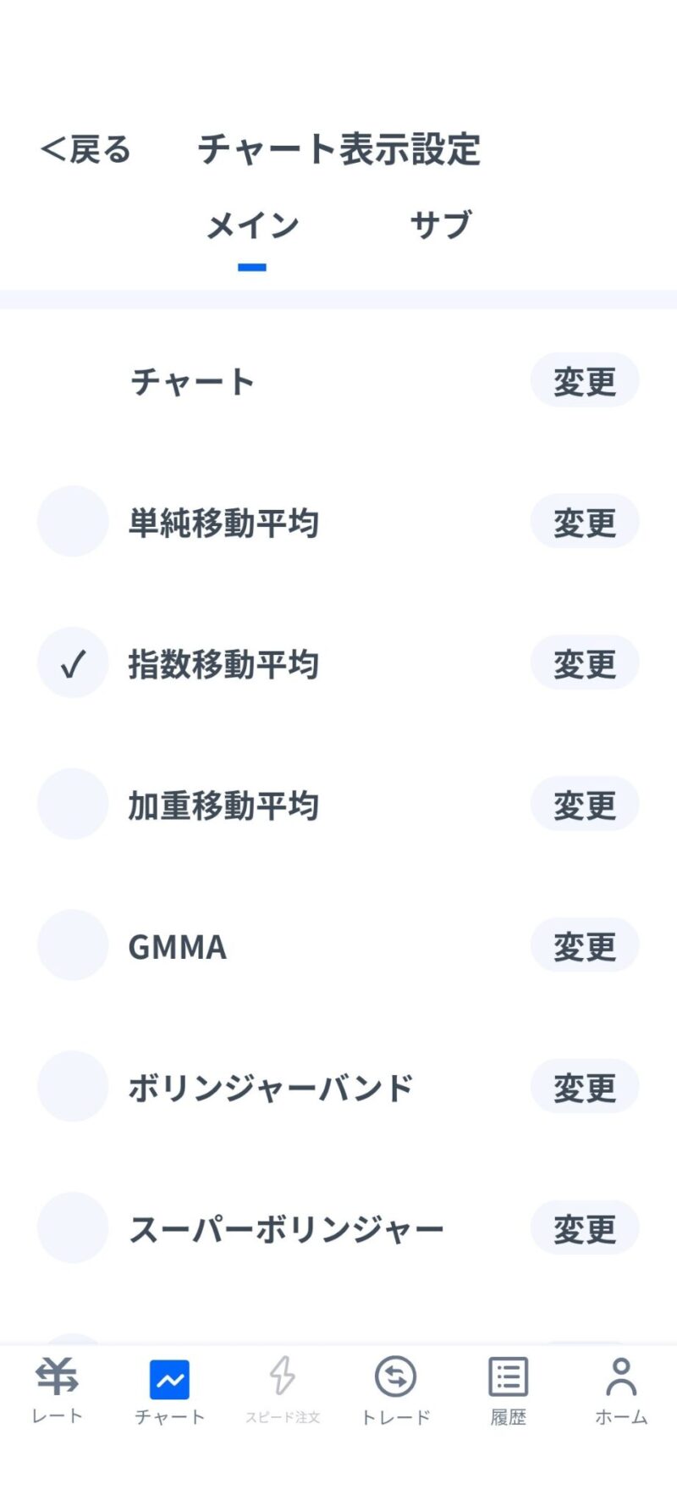Image resolution: width=677 pixels, height=1507 pixels.
Task: Go back with the 戻る link
Action: pos(85,150)
